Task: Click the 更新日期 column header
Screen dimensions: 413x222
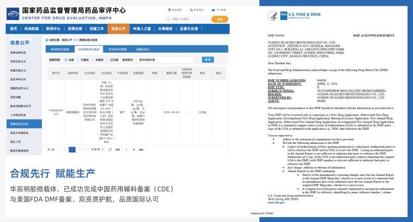Action: pos(172,73)
